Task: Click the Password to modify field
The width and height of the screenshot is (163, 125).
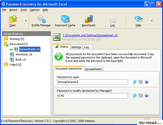Action: click(x=92, y=96)
